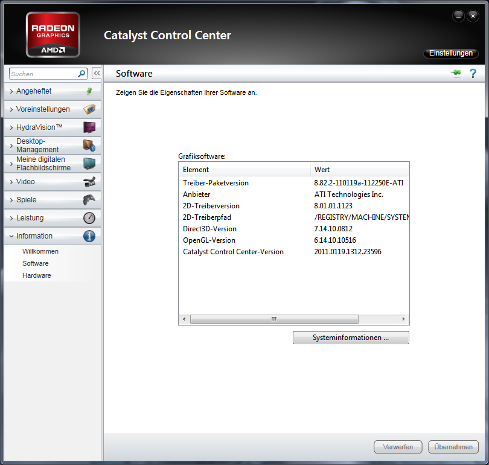Select the Catalyst Control Center-Version row

[x=294, y=252]
